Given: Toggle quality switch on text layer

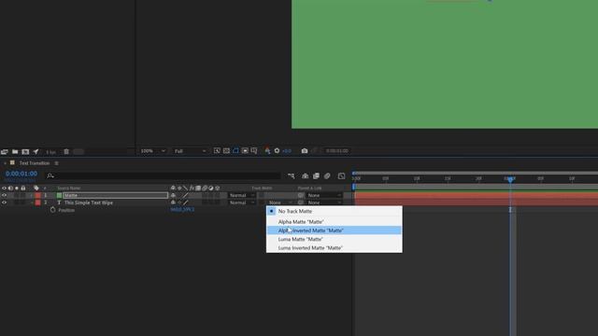Looking at the screenshot, I should coord(186,203).
